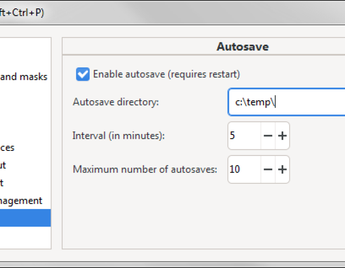Click the 'Enable autosave (requires restart)' label
The height and width of the screenshot is (268, 345).
166,74
